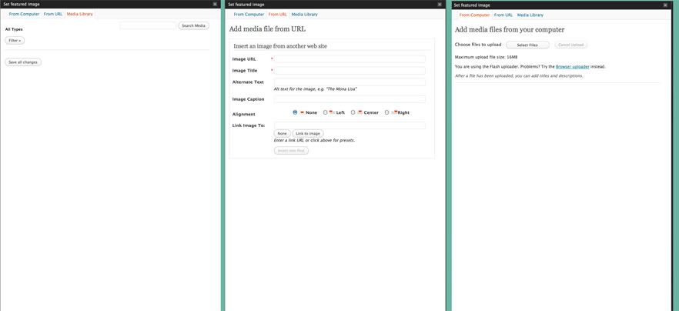Go to From URL tab in right dialog
This screenshot has height=311, width=679.
point(503,14)
